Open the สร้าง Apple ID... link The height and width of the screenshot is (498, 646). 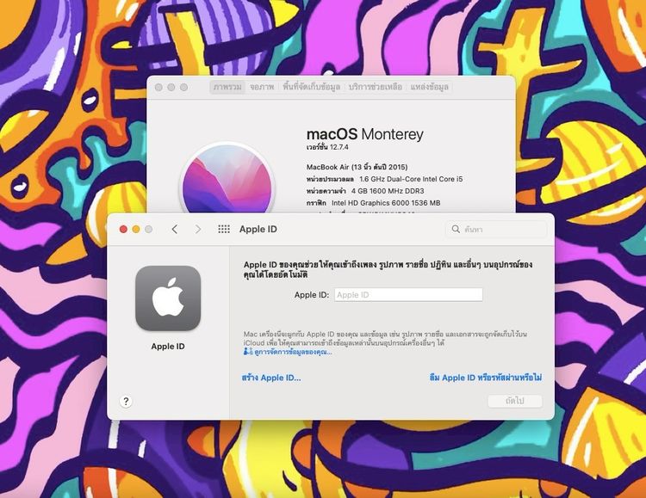(271, 378)
